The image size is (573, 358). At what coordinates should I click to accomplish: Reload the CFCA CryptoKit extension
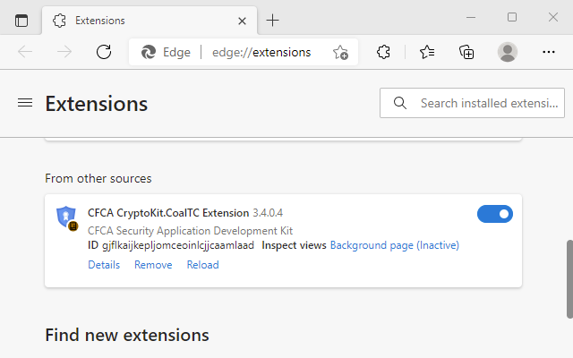tap(202, 265)
